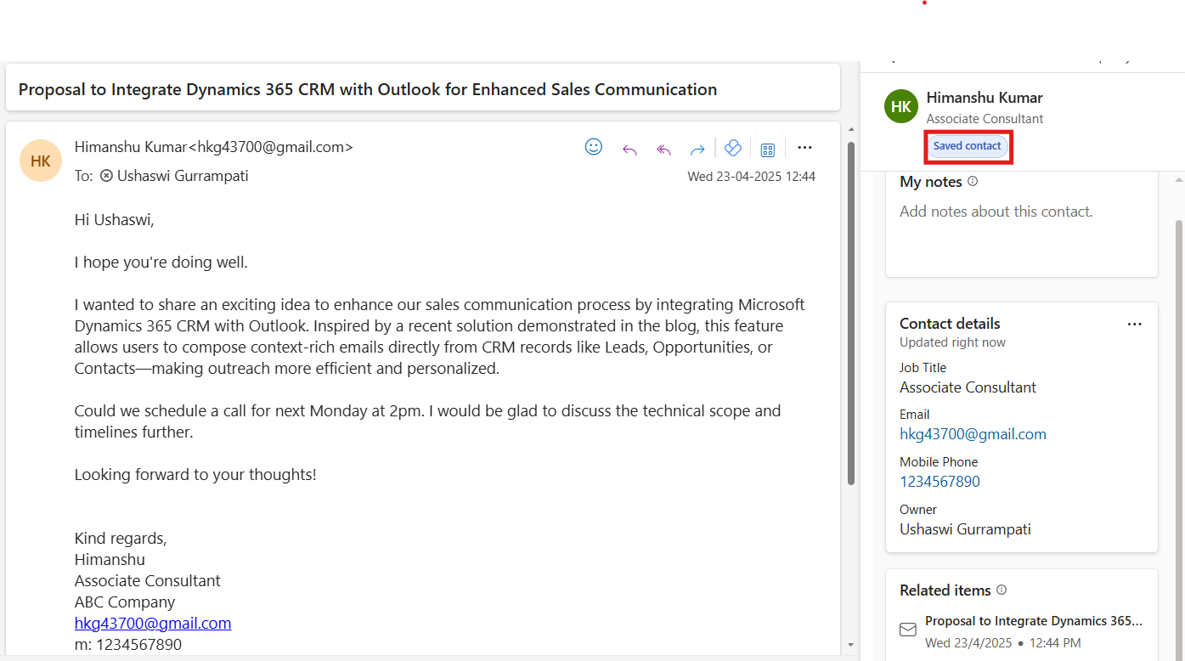The image size is (1185, 661).
Task: Click the email body vertical scrollbar
Action: (x=851, y=314)
